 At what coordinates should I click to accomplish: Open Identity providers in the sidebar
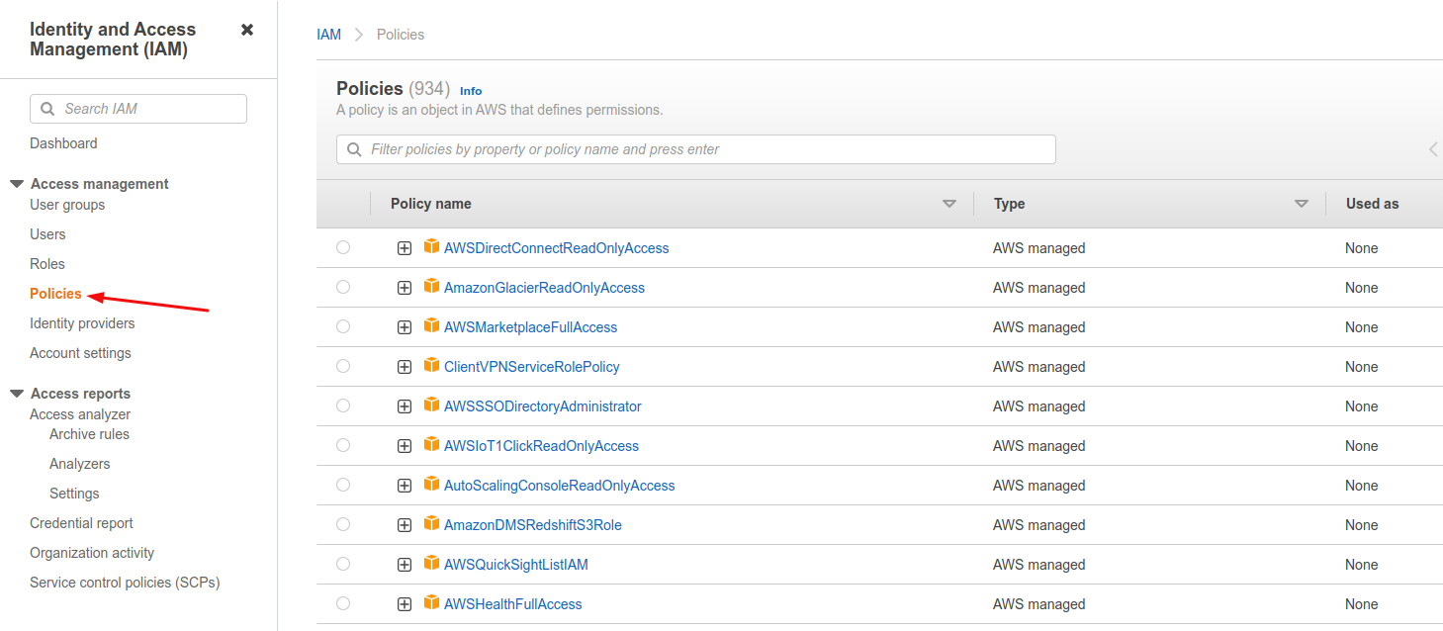pyautogui.click(x=82, y=323)
